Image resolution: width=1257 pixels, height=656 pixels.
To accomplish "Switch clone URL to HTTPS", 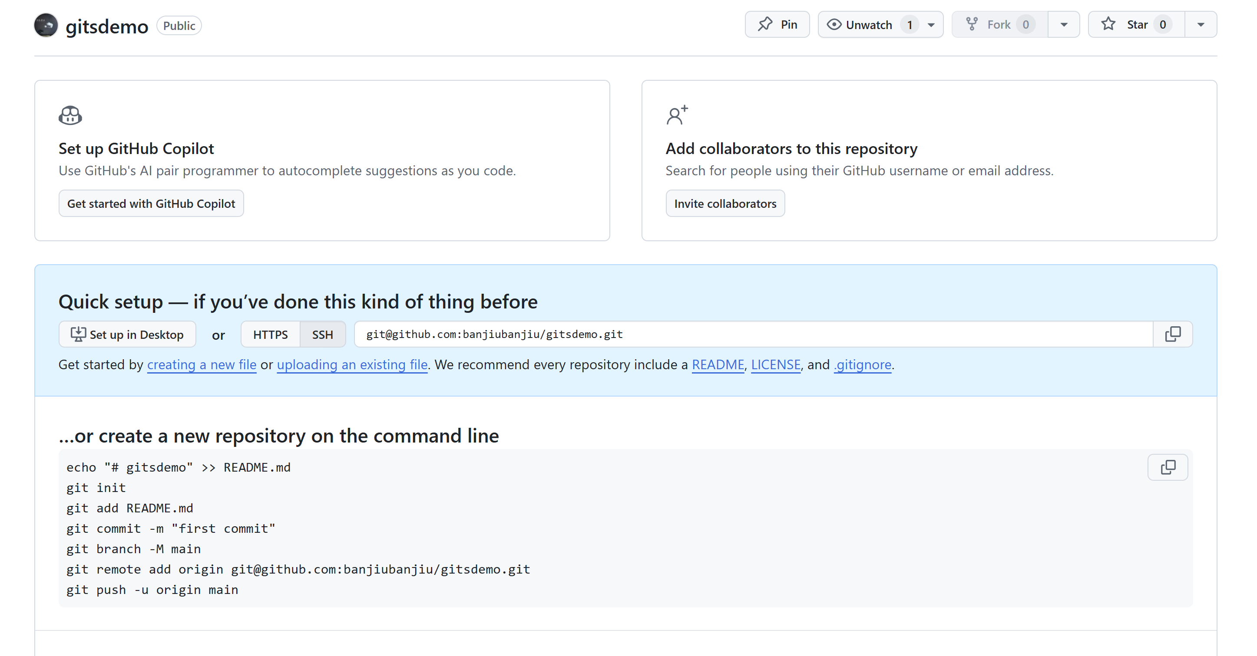I will coord(270,335).
